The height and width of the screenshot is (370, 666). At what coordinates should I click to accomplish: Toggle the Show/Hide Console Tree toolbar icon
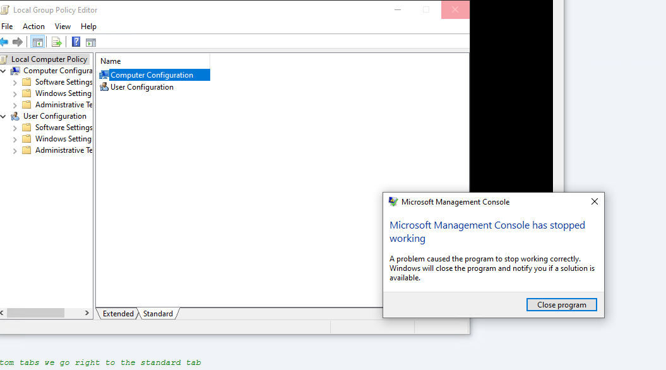click(x=37, y=42)
